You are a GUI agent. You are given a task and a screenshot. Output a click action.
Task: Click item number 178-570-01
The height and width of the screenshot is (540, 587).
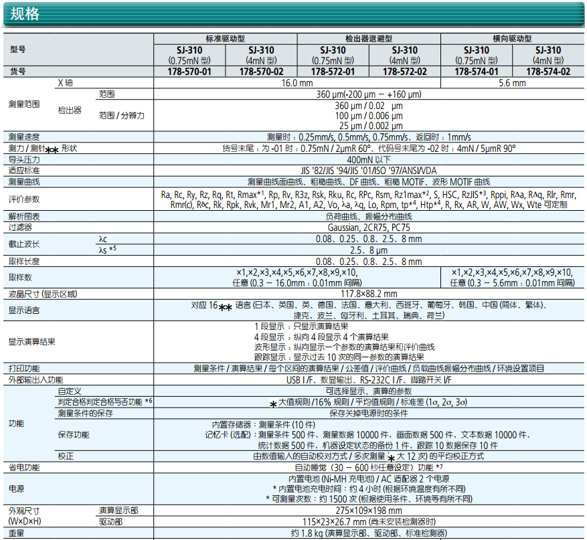(189, 72)
